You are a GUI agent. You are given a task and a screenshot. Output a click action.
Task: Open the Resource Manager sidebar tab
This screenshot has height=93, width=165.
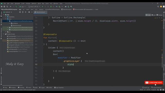pos(1,33)
